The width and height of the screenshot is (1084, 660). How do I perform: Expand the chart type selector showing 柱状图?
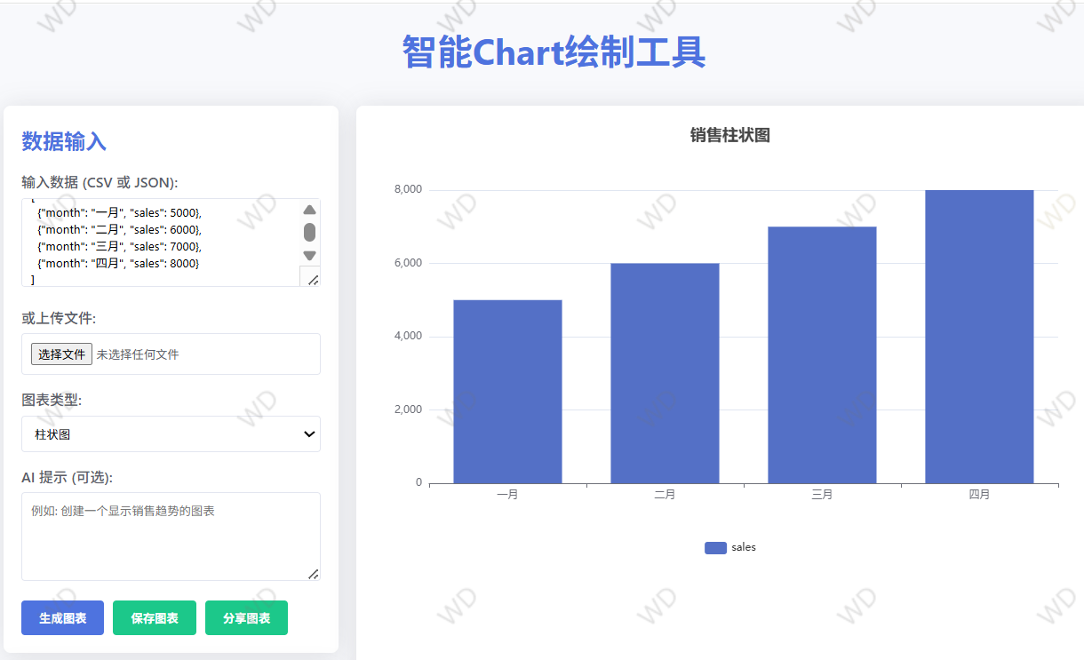click(x=171, y=433)
